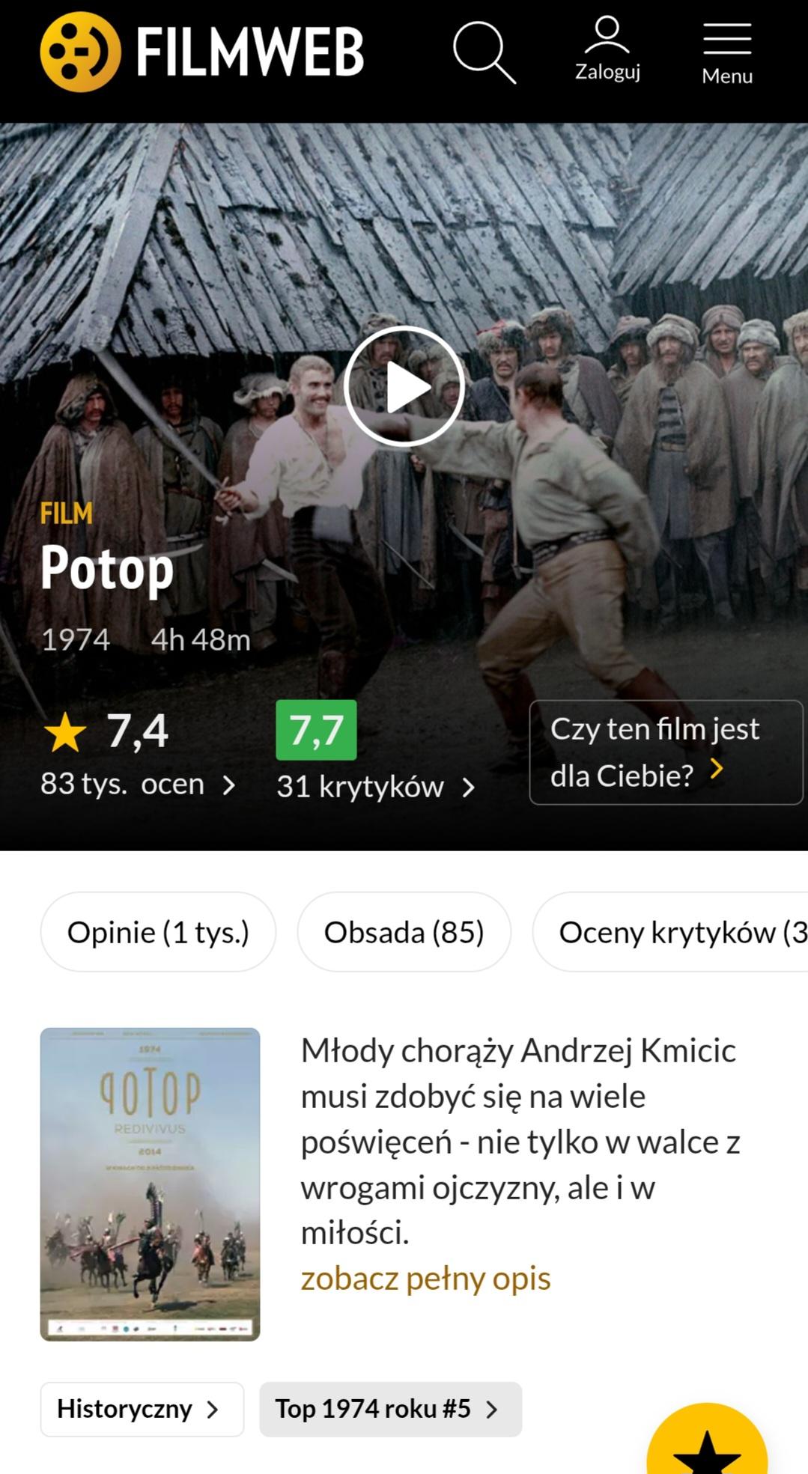
Task: Follow the zobacz pełny opis link
Action: click(x=425, y=1279)
